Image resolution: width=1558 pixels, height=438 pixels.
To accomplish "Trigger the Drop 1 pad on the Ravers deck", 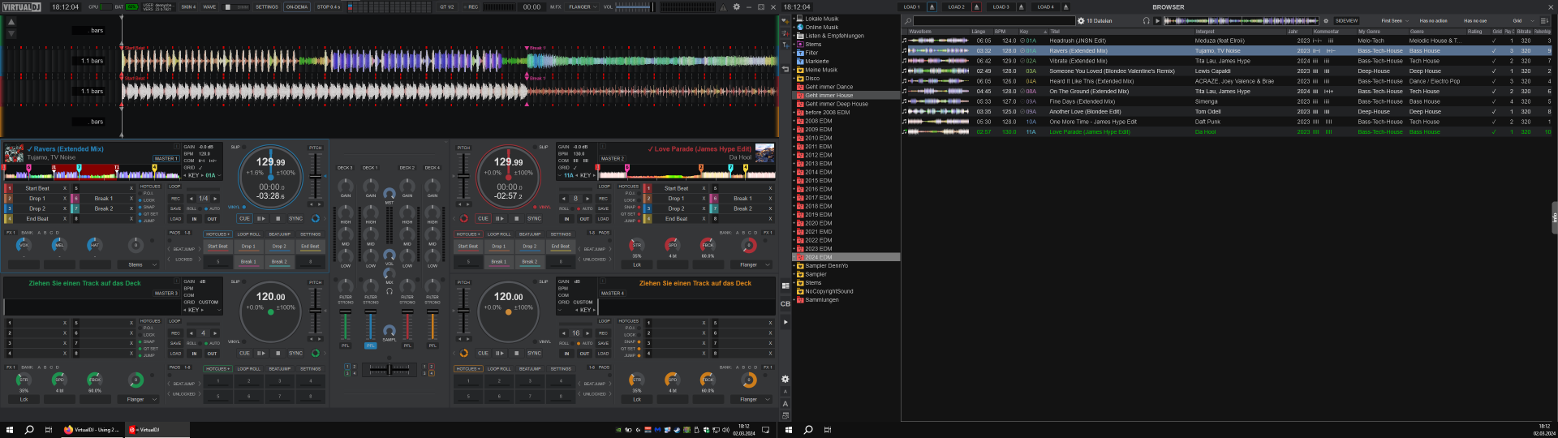I will 248,247.
